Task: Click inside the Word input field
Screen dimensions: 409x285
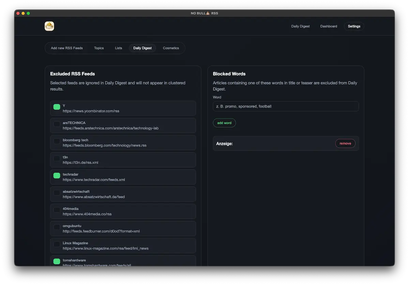Action: (x=286, y=106)
